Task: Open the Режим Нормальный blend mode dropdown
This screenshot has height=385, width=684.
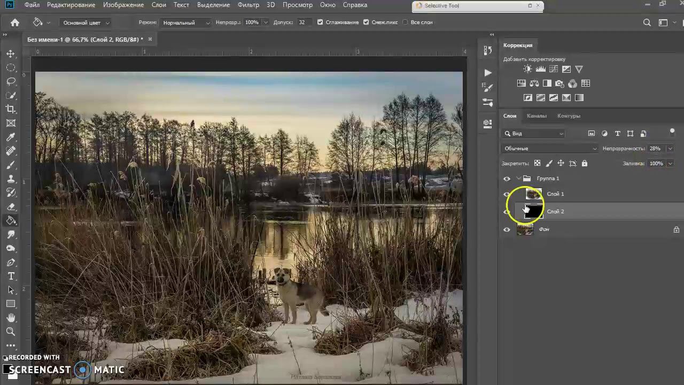Action: point(186,22)
